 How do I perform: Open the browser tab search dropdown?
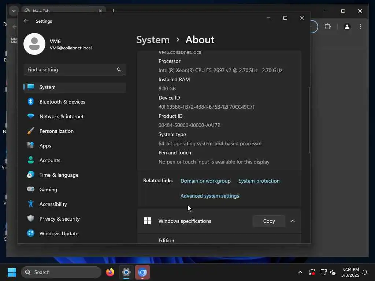click(x=14, y=11)
